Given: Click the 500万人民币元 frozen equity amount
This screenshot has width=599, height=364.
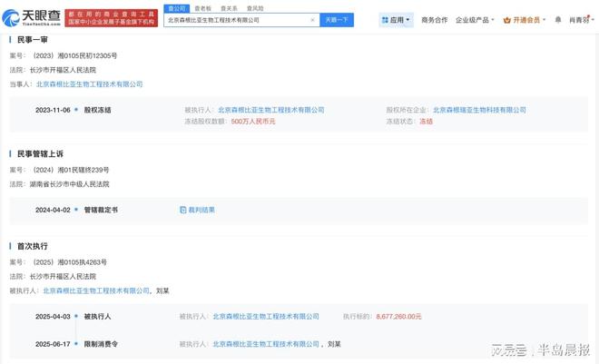Looking at the screenshot, I should 253,122.
